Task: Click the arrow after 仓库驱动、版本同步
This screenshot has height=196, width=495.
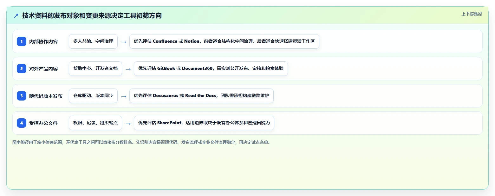Action: click(124, 96)
